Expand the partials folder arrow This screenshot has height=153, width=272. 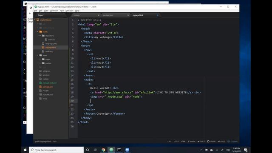click(x=40, y=63)
